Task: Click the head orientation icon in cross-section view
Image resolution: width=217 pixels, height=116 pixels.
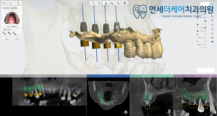Action: (x=169, y=112)
